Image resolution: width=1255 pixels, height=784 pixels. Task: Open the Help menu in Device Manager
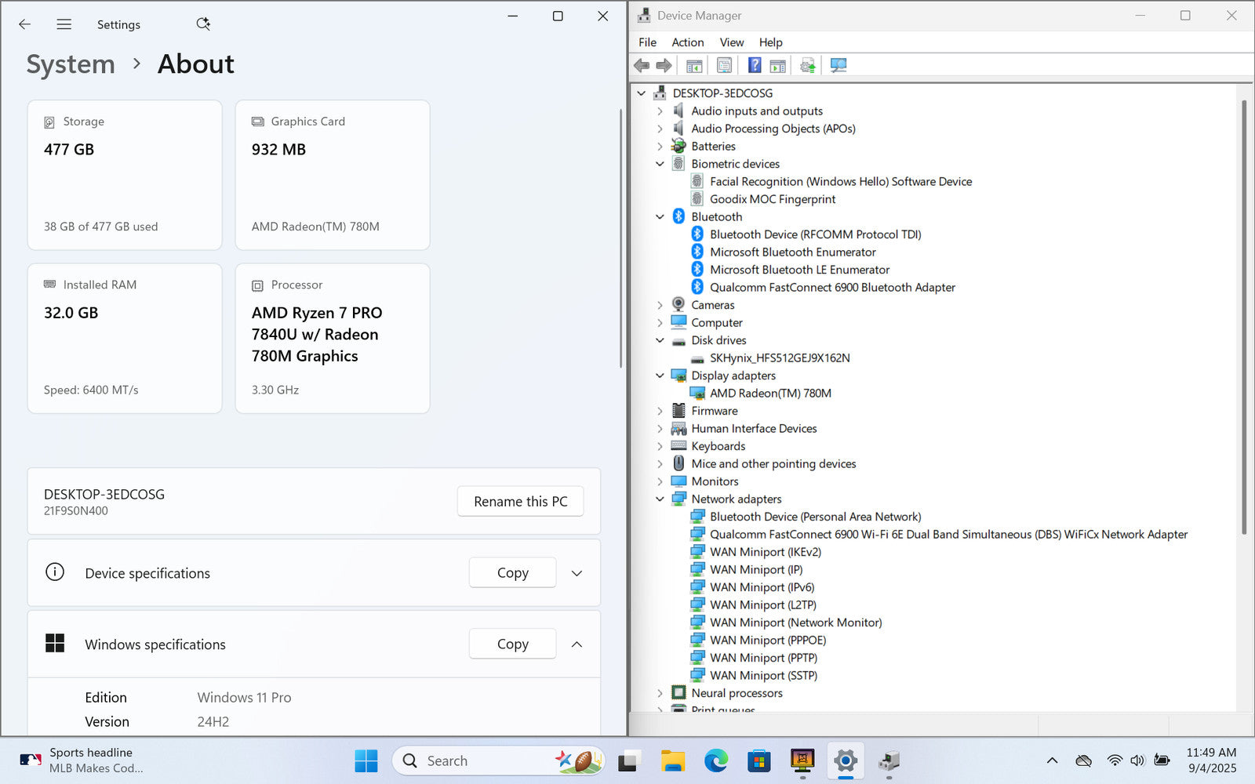pyautogui.click(x=770, y=42)
